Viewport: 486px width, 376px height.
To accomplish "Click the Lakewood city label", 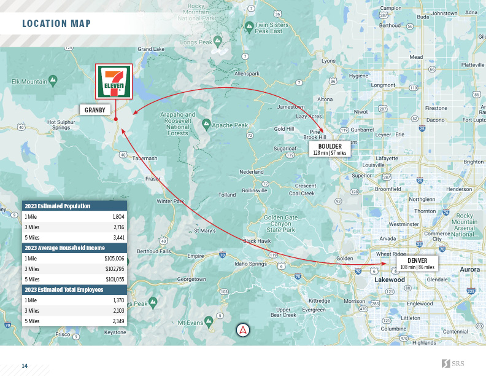I will tap(390, 280).
